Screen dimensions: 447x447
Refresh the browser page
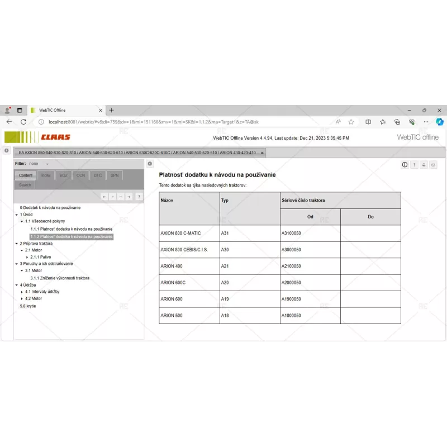pos(23,122)
